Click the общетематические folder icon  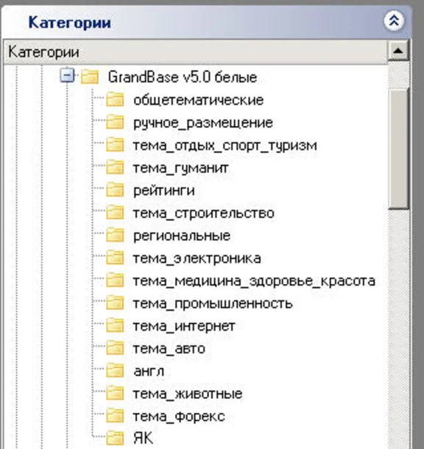coord(115,99)
